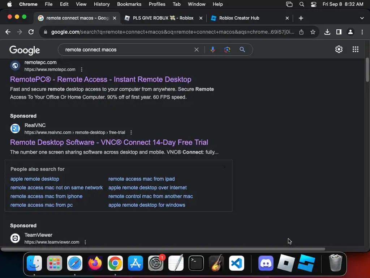Open Chrome profile menu
This screenshot has height=278, width=370.
tap(350, 32)
